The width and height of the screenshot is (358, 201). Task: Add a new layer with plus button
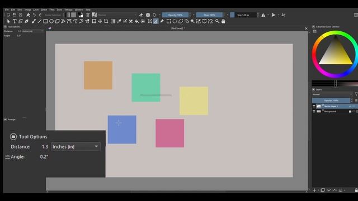pos(314,190)
